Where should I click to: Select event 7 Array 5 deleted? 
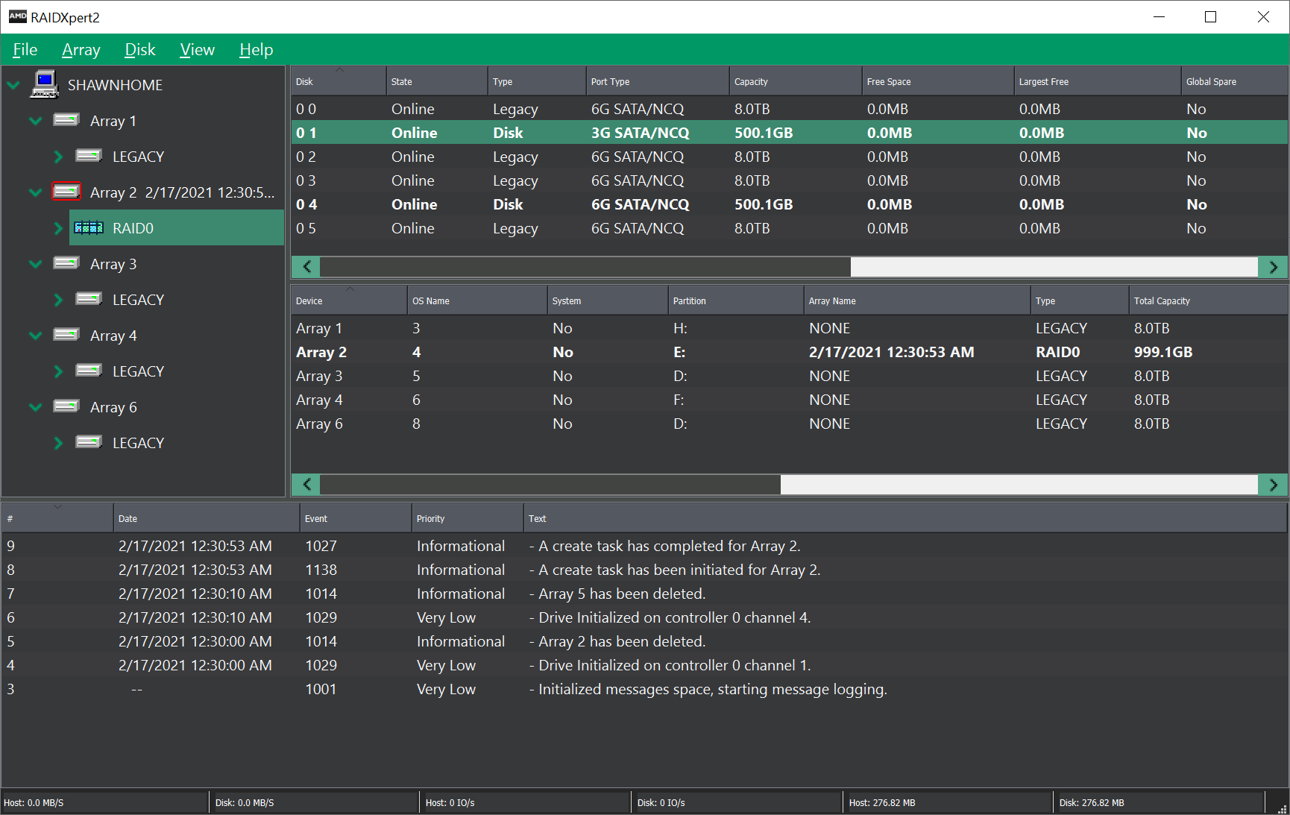(x=644, y=594)
